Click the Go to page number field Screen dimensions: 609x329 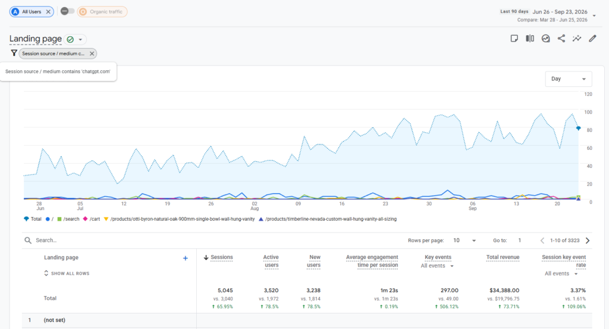click(520, 240)
